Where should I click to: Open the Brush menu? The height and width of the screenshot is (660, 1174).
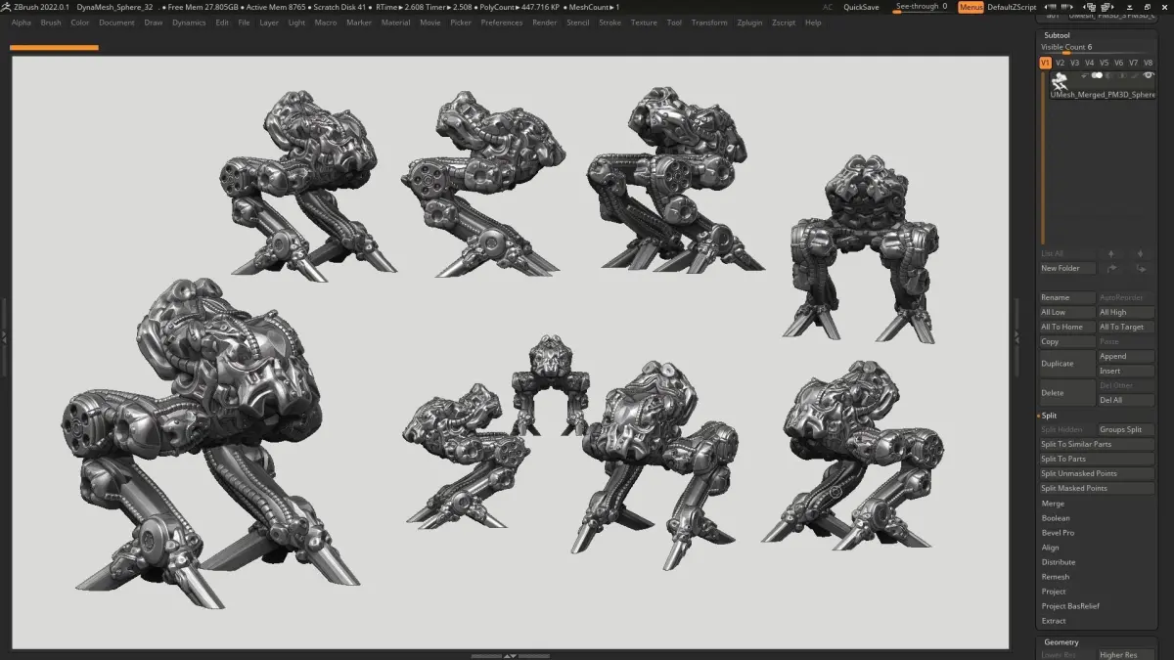click(51, 22)
